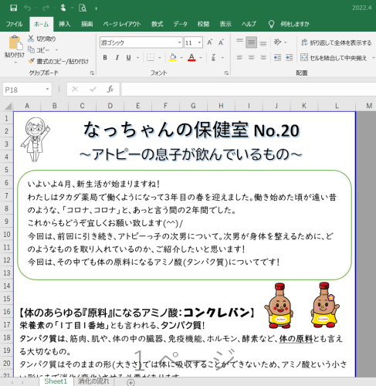The image size is (376, 386).
Task: Switch to the 消化の流れ sheet tab
Action: [x=93, y=381]
